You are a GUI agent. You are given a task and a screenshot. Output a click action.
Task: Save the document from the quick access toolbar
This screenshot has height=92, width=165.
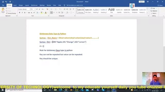[3, 2]
